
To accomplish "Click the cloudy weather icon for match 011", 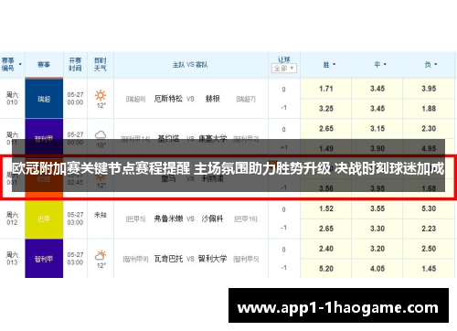I will 101,134.
